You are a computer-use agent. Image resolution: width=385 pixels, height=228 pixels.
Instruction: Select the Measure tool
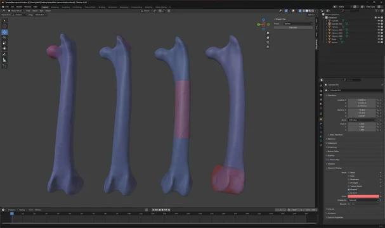[x=4, y=60]
